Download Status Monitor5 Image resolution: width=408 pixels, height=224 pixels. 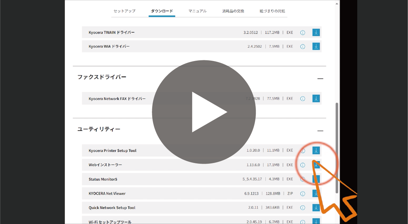(316, 179)
